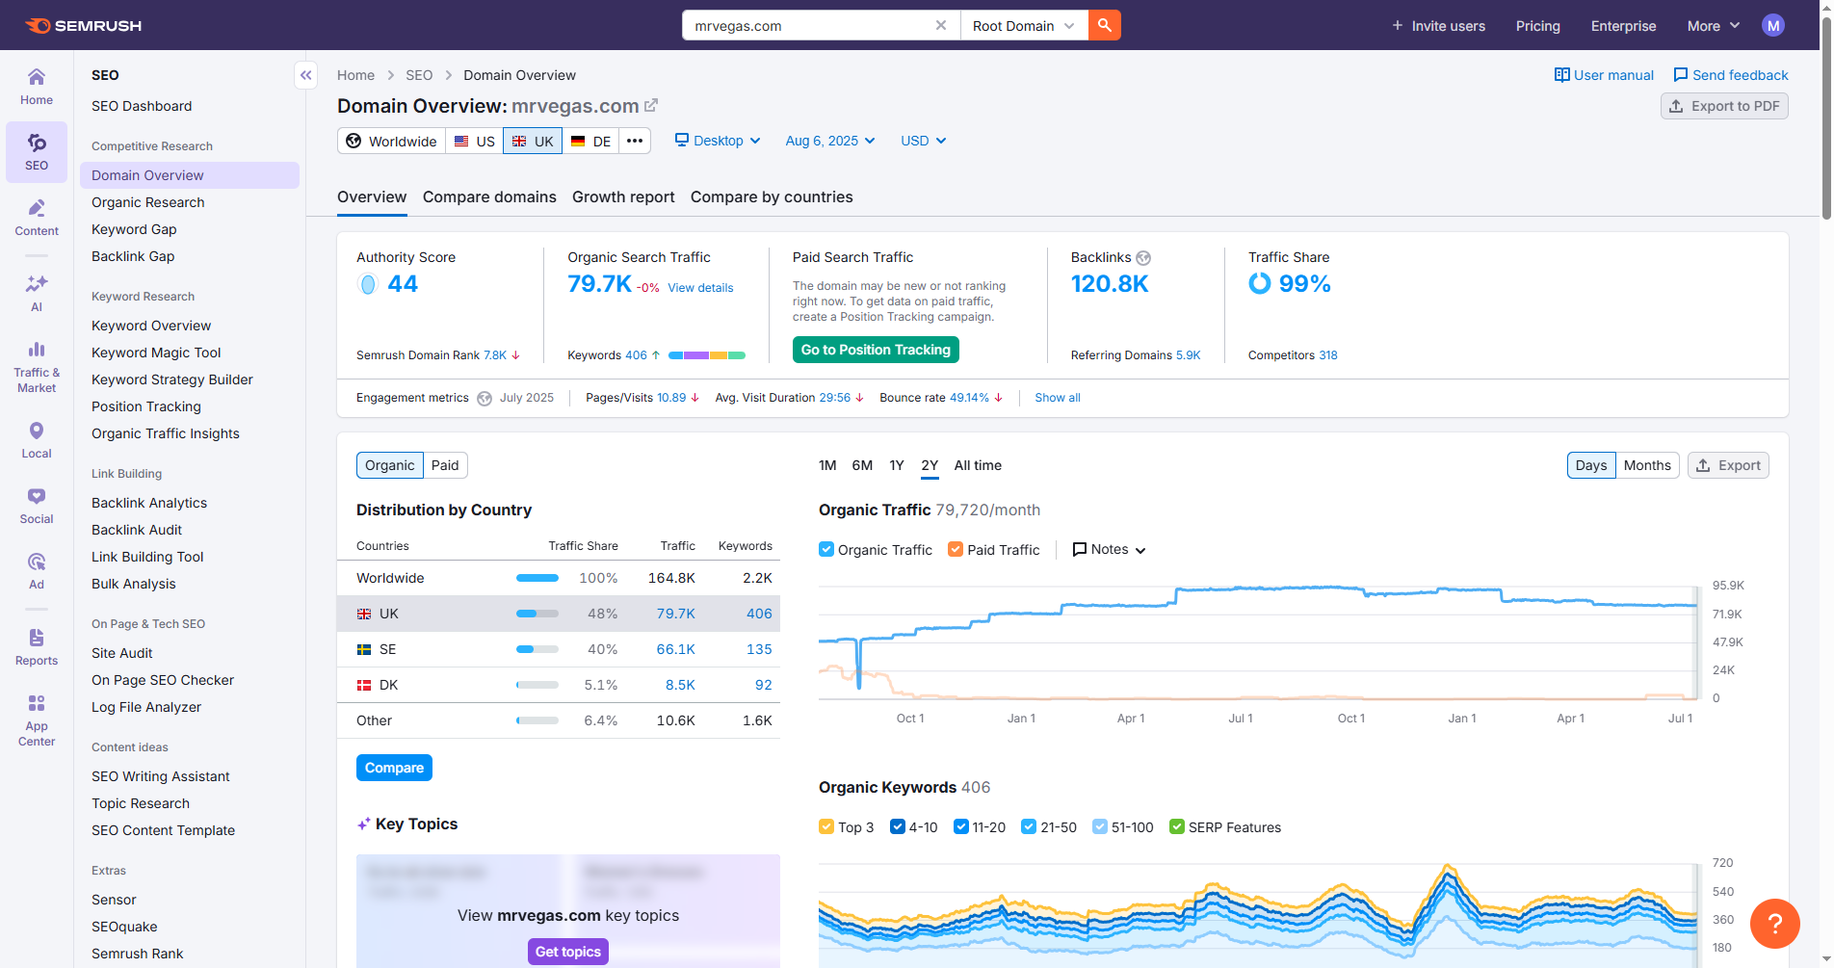Open Compare domains tab
The width and height of the screenshot is (1834, 968).
click(489, 196)
